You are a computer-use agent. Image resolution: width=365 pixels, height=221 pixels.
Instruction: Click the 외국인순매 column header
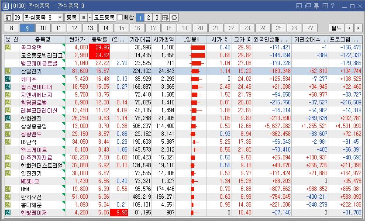pyautogui.click(x=272, y=39)
